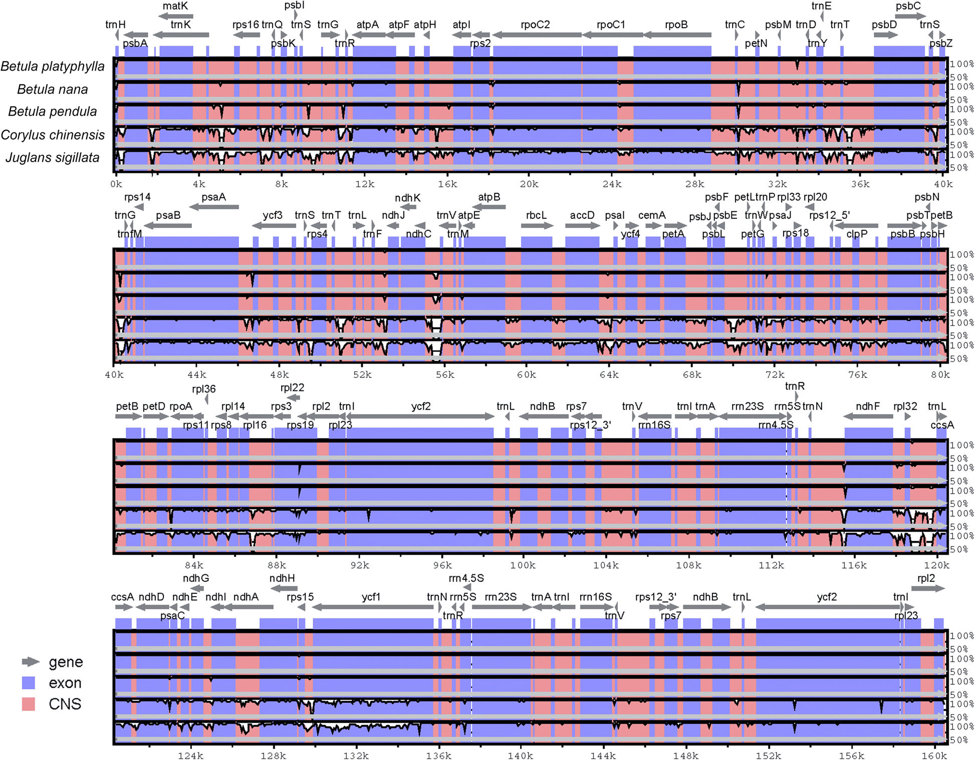Click the arrow beneath the psaA label
The height and width of the screenshot is (760, 975).
214,207
